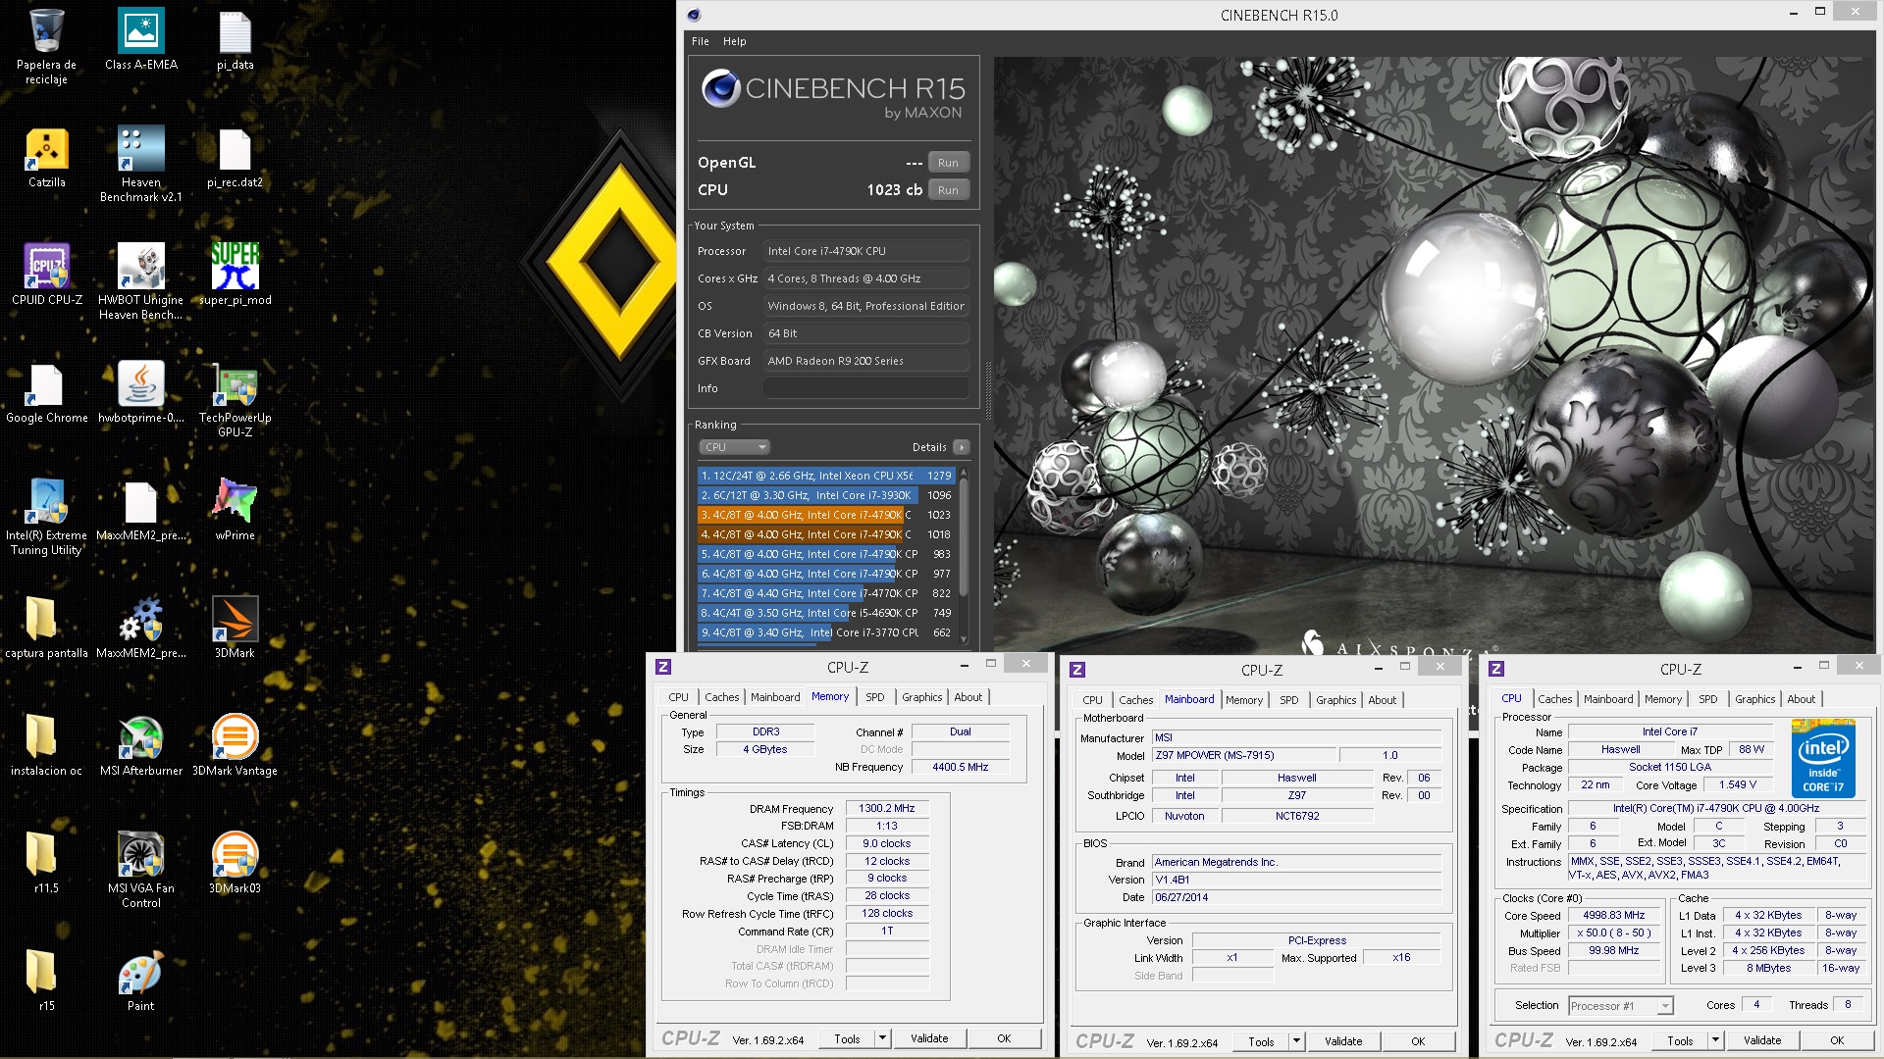The width and height of the screenshot is (1884, 1059).
Task: Expand Tools dropdown arrow in Memory CPU-Z window
Action: [882, 1038]
